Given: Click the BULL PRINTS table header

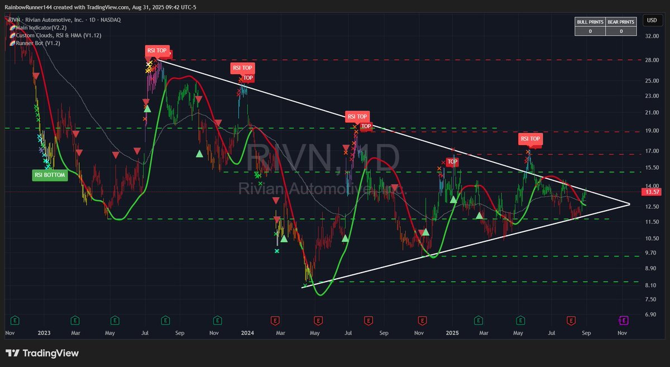Looking at the screenshot, I should coord(590,22).
